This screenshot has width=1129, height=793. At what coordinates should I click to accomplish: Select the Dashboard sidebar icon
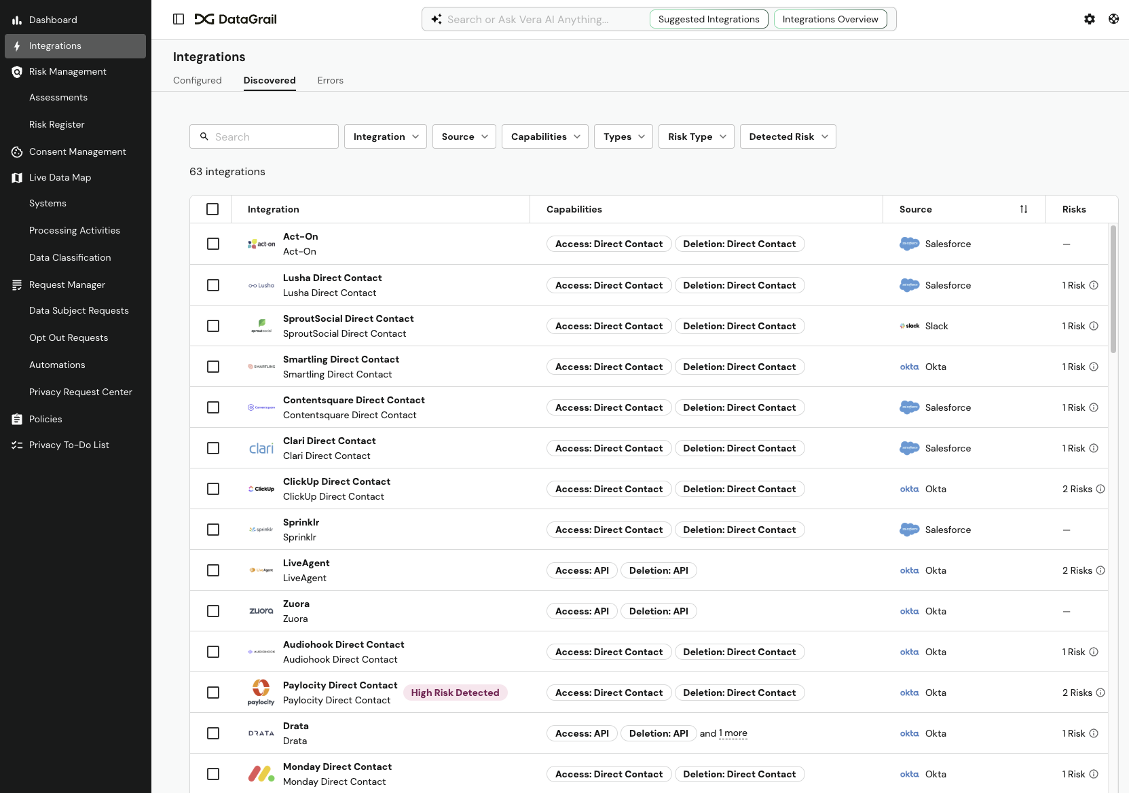click(16, 20)
